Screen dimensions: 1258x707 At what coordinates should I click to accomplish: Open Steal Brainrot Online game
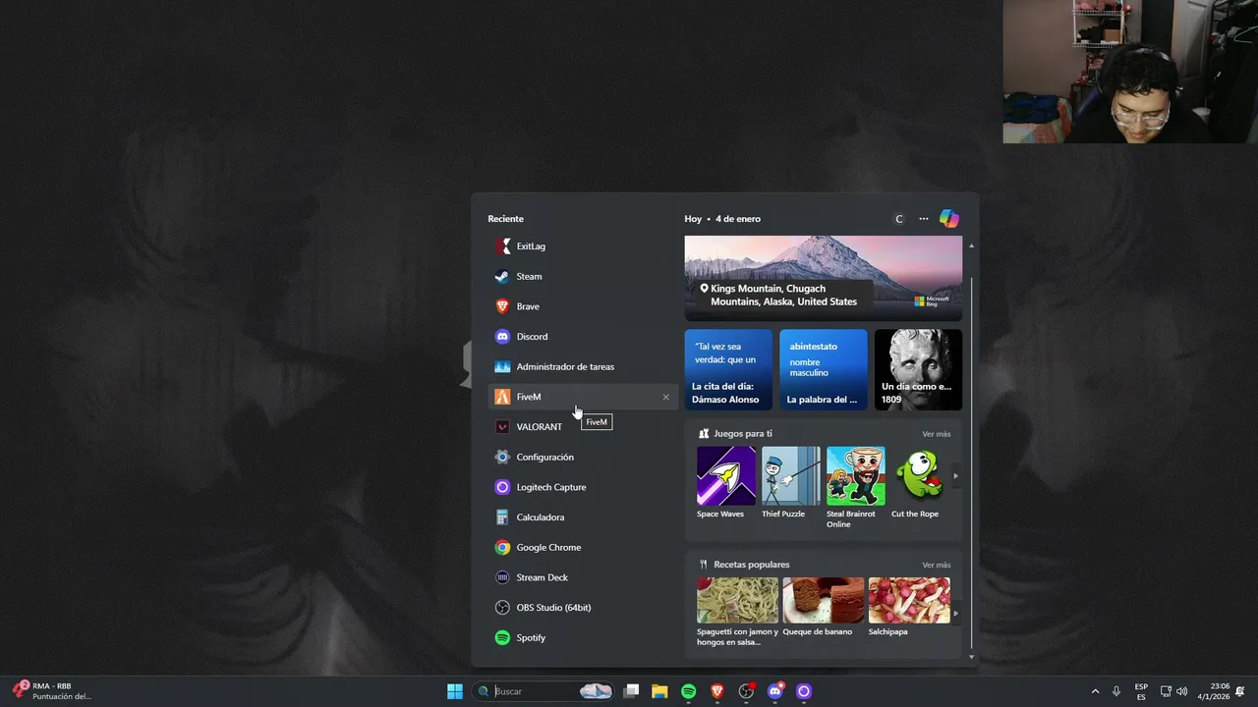click(855, 487)
